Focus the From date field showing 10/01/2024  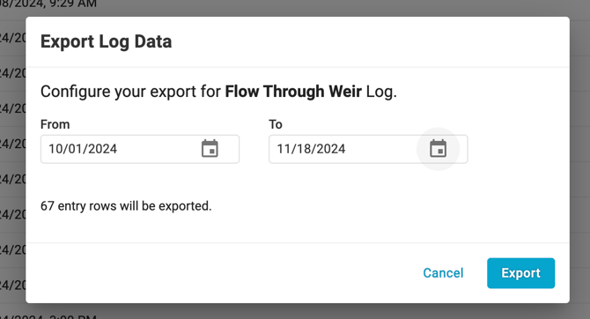tap(140, 149)
